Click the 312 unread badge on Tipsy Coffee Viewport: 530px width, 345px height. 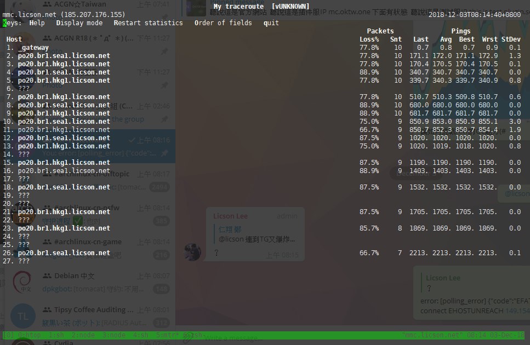pos(161,323)
